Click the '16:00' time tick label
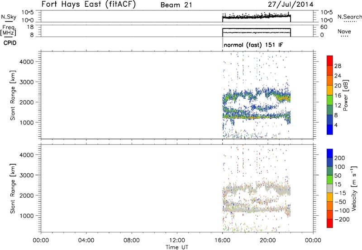This screenshot has height=250, width=362. 222,241
